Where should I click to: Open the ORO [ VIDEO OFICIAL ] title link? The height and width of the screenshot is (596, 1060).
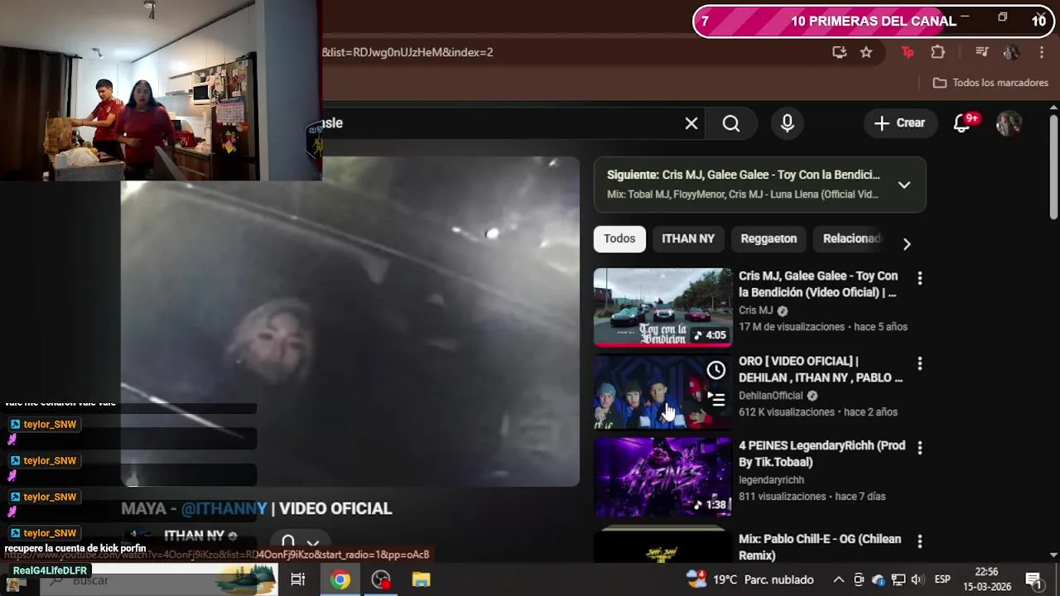821,369
